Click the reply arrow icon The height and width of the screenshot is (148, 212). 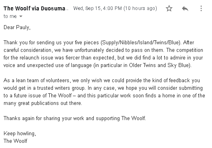tap(185, 9)
